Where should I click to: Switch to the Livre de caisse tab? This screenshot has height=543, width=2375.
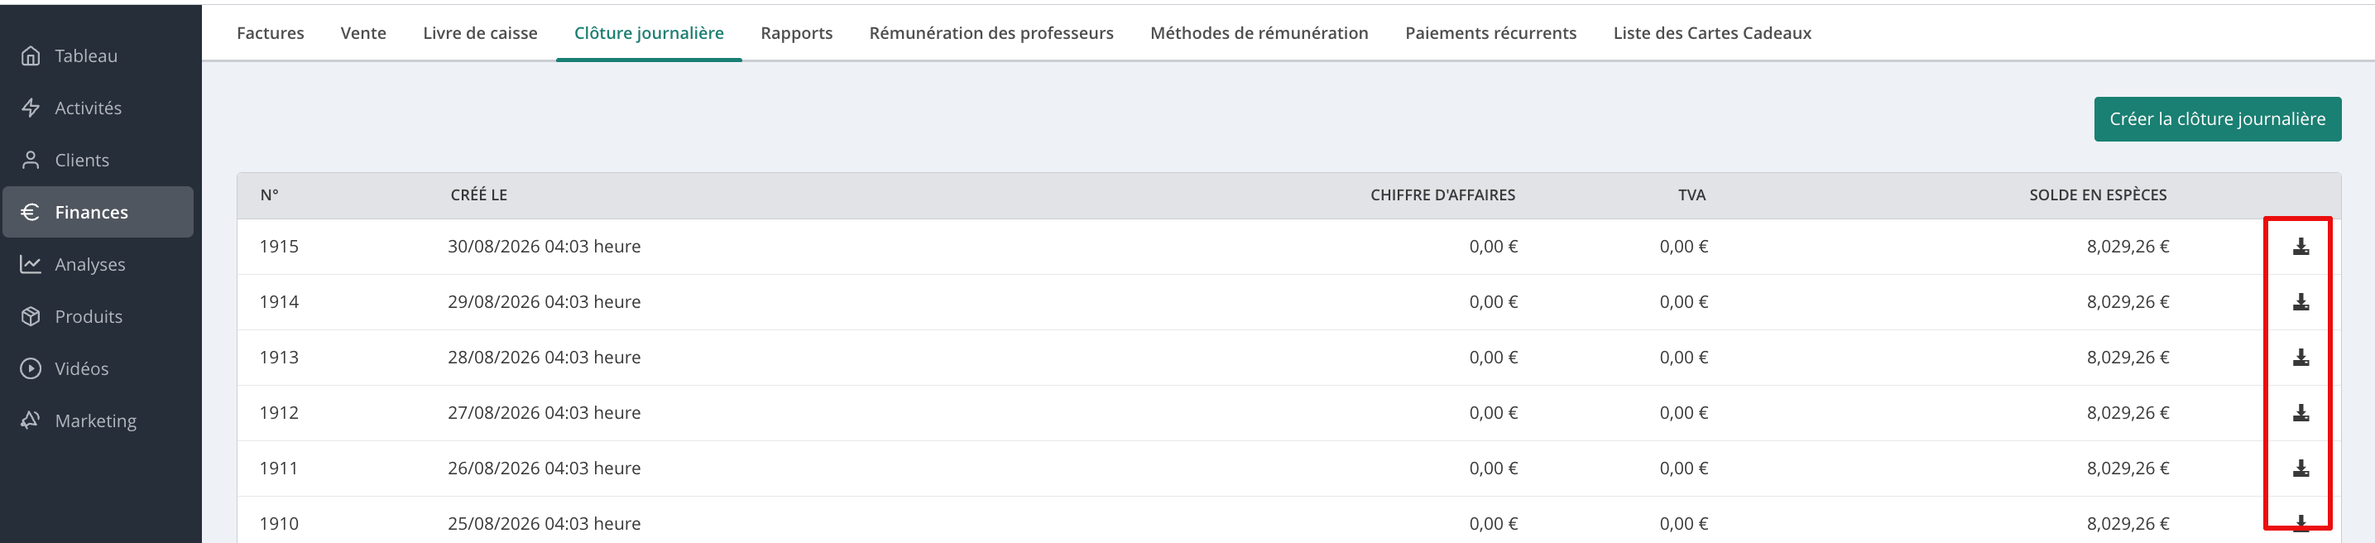click(479, 33)
